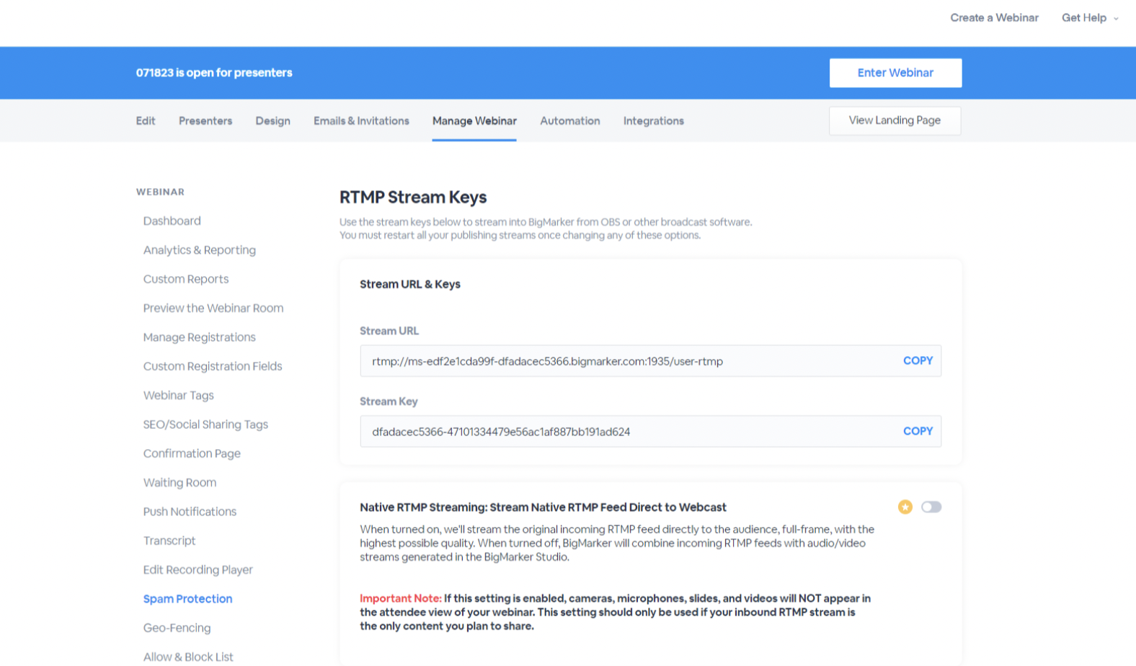
Task: Go to Custom Reports
Action: (185, 279)
